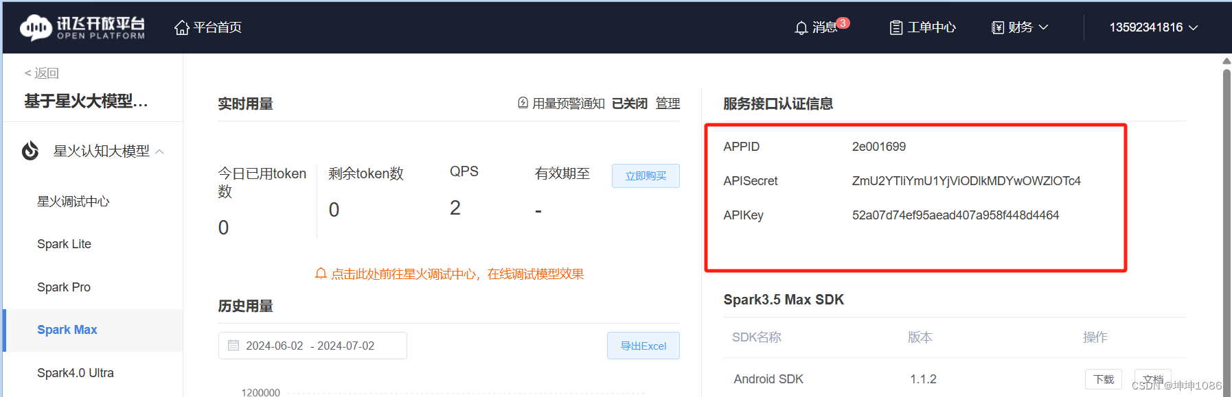Click 平台首页 in top navigation
1232x397 pixels.
[x=217, y=27]
